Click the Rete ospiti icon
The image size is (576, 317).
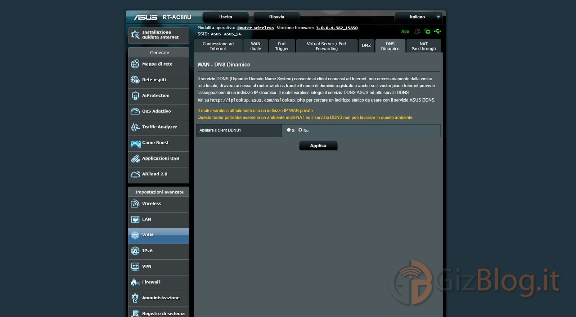[x=135, y=80]
